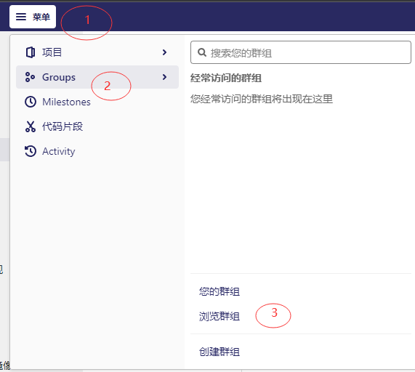Click the 您经常访问的群组将出现在这里 text
Image resolution: width=415 pixels, height=372 pixels.
click(262, 99)
